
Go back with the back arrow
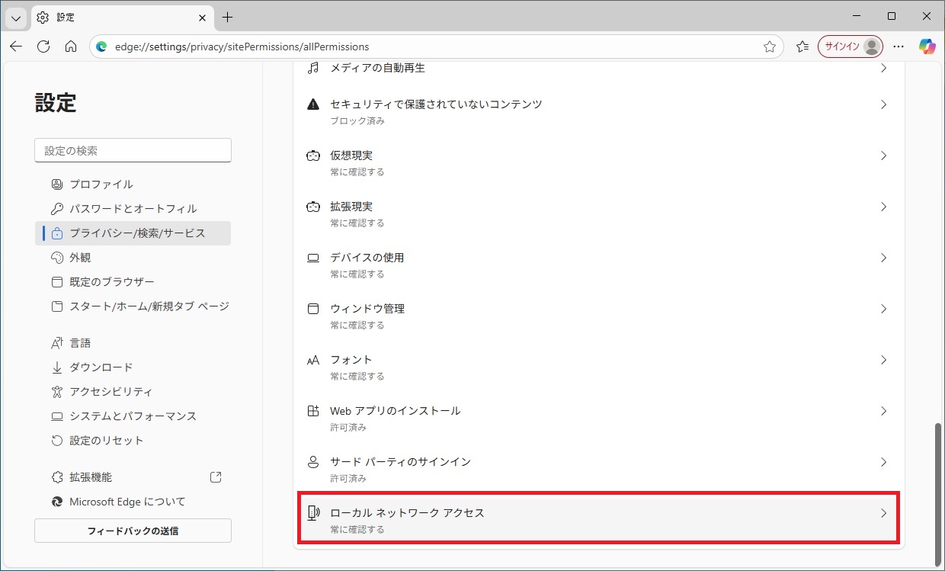16,47
